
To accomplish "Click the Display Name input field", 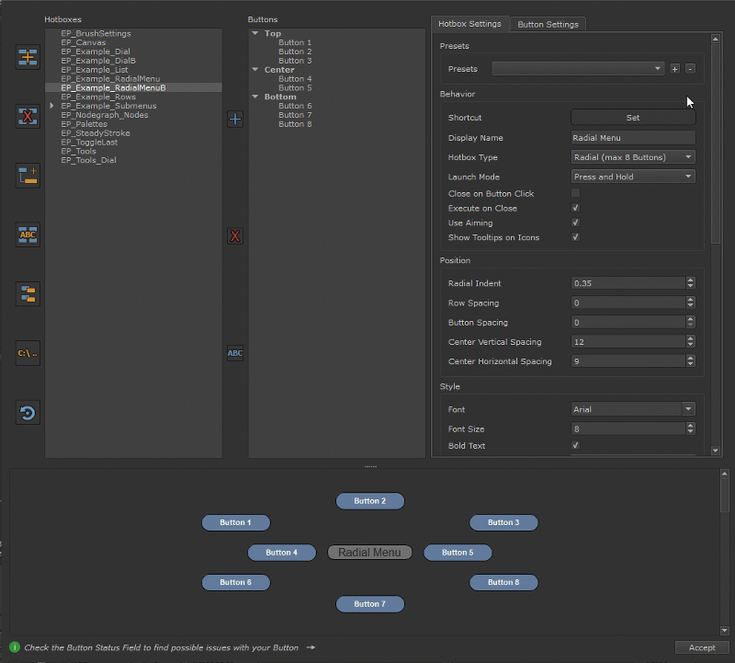I will [633, 138].
